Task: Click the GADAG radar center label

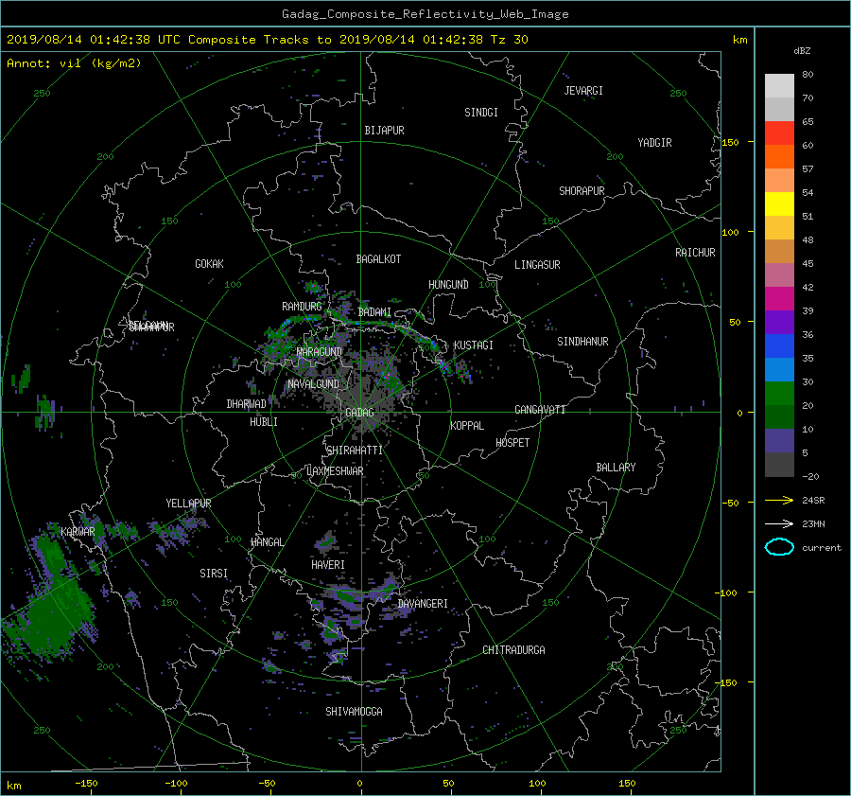Action: click(359, 413)
